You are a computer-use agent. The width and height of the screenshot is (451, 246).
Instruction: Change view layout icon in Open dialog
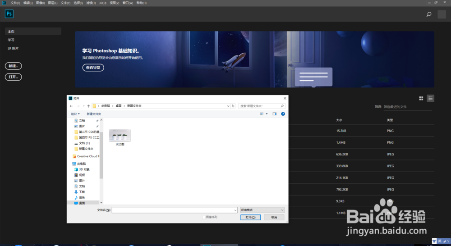tap(262, 114)
